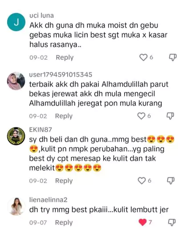Open lienaelinna2's profile avatar
This screenshot has height=229, width=178.
pos(16,206)
